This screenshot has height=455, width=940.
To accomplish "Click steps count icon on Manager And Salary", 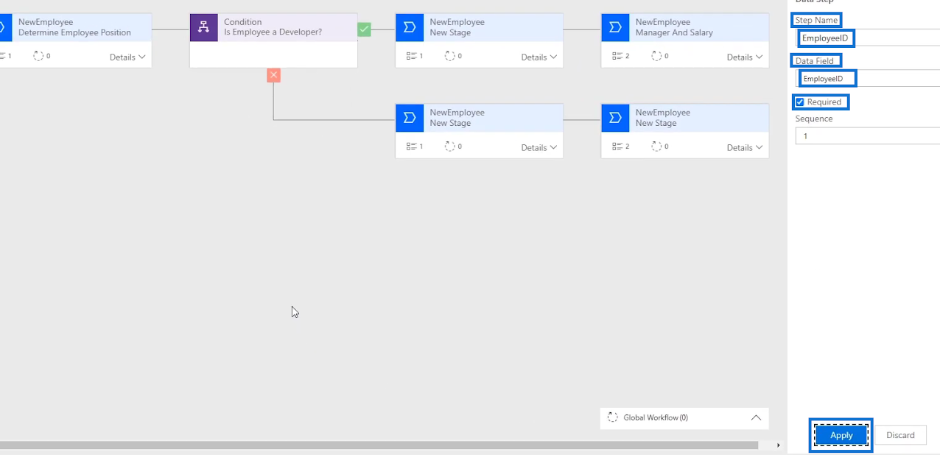I will [617, 56].
